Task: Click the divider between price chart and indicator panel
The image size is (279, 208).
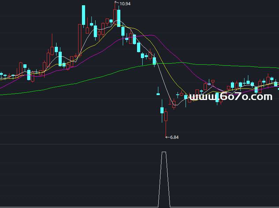Action: [139, 144]
